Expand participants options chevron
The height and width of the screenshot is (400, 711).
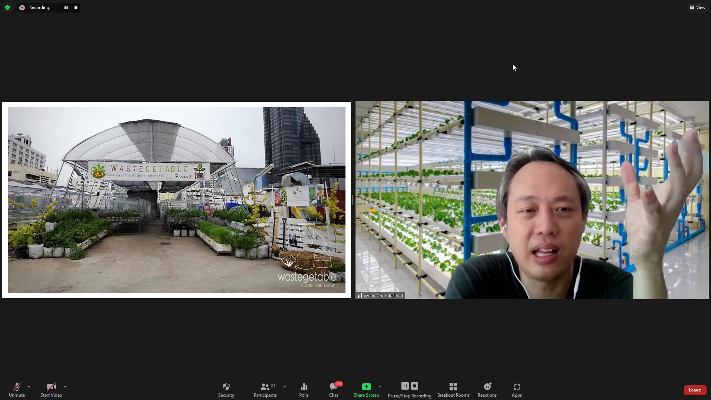pos(285,387)
